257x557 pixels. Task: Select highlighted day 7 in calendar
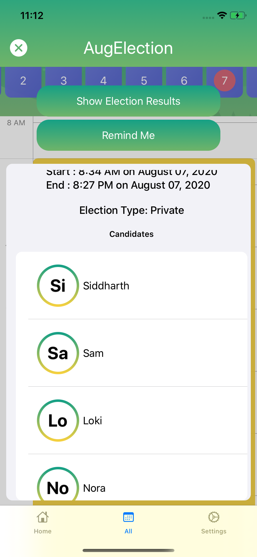coord(224,81)
